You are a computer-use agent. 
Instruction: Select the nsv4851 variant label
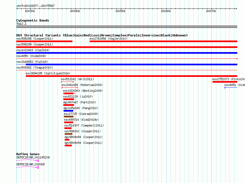click(x=235, y=85)
